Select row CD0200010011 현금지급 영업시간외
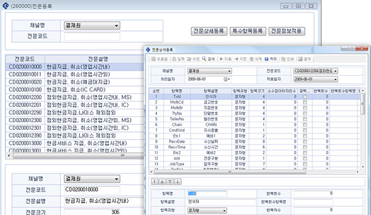This screenshot has width=371, height=215. coord(75,74)
